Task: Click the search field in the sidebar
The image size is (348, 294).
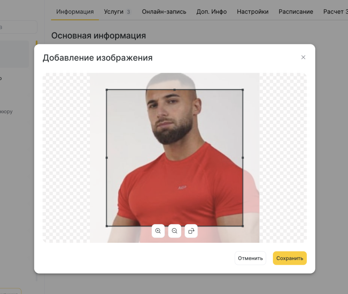Action: click(x=18, y=27)
